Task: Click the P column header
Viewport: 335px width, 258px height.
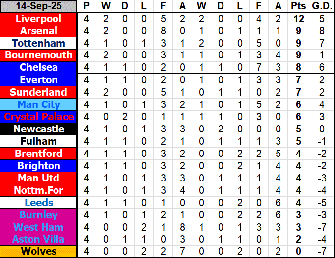Action: point(87,6)
